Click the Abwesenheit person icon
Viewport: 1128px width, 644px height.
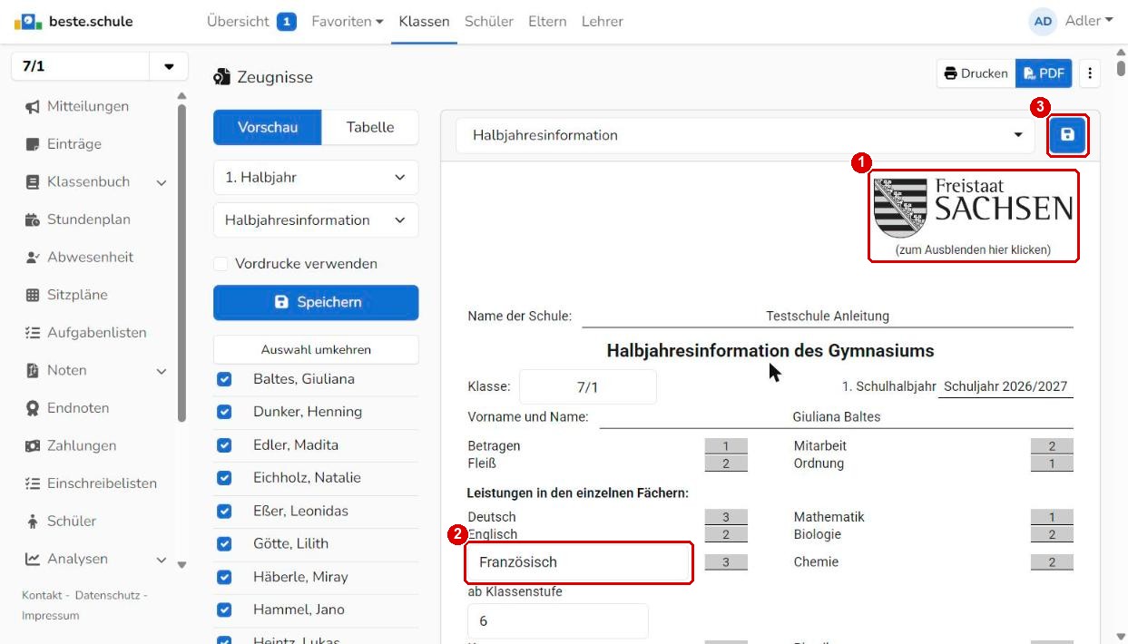tap(33, 258)
